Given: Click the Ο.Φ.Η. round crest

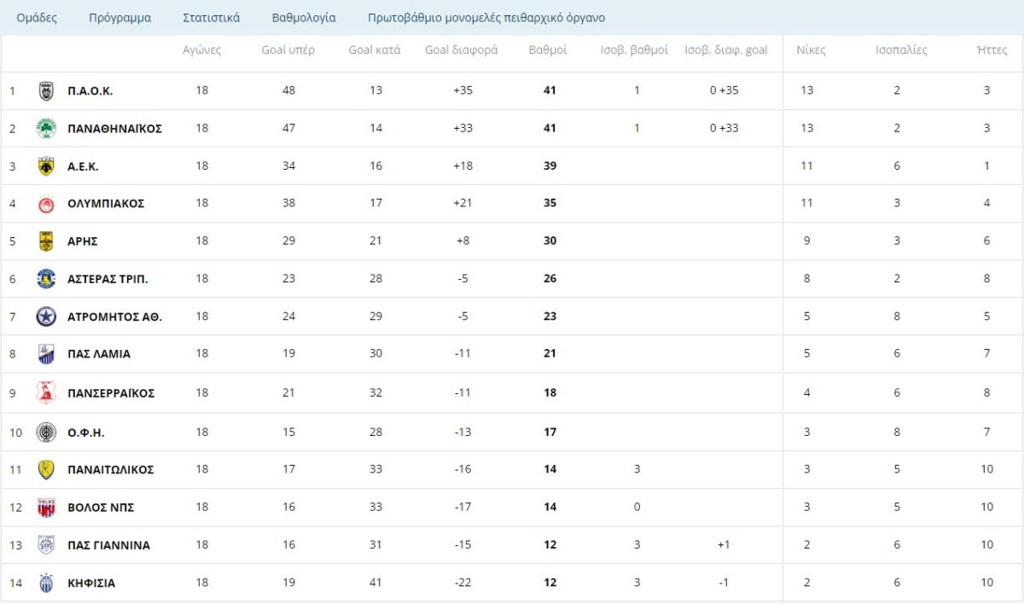Looking at the screenshot, I should click(x=46, y=433).
